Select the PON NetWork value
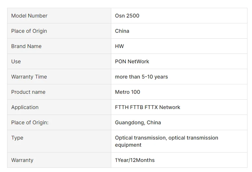252x172 pixels. coord(132,62)
